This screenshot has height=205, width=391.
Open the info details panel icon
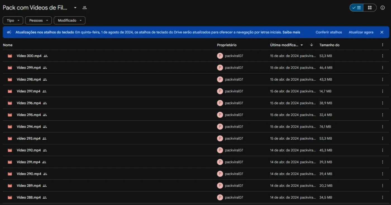point(382,8)
